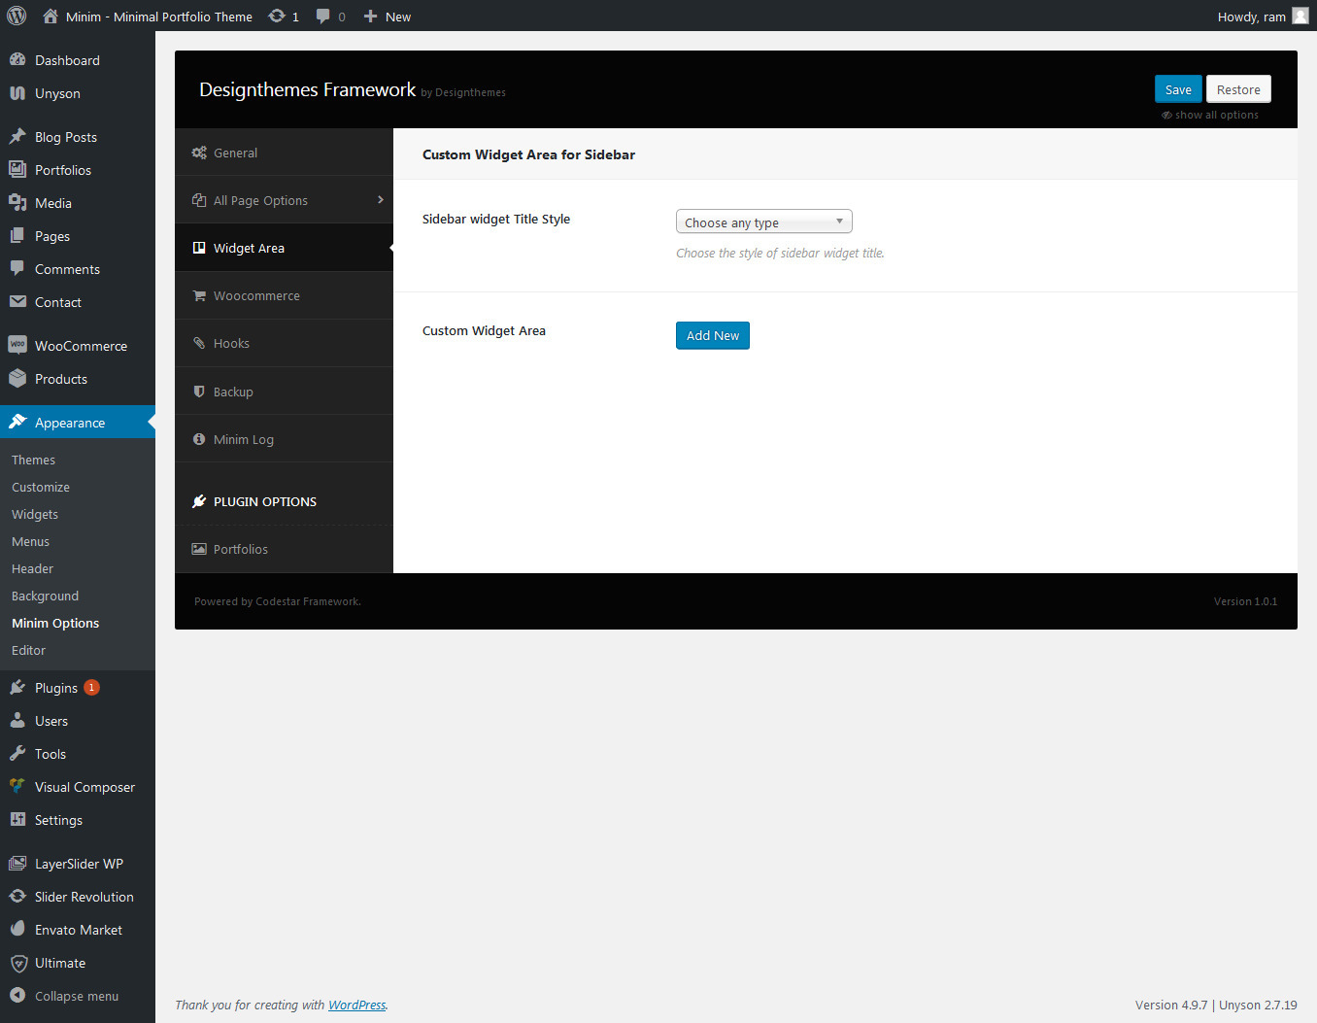Select the Widget Area tab
The width and height of the screenshot is (1317, 1023).
click(284, 248)
